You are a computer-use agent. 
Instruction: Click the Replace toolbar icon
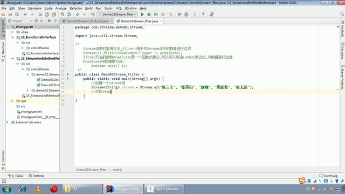70,15
